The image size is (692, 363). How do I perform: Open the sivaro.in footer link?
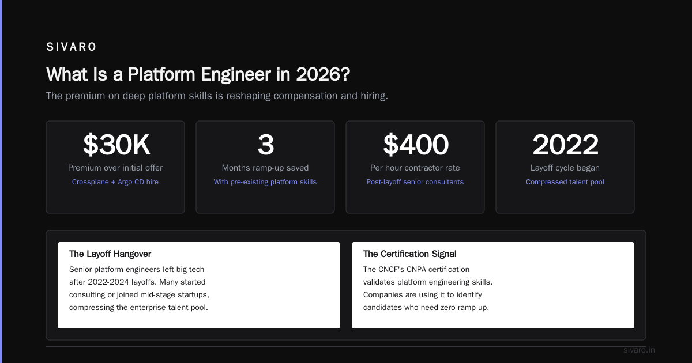[x=639, y=350]
